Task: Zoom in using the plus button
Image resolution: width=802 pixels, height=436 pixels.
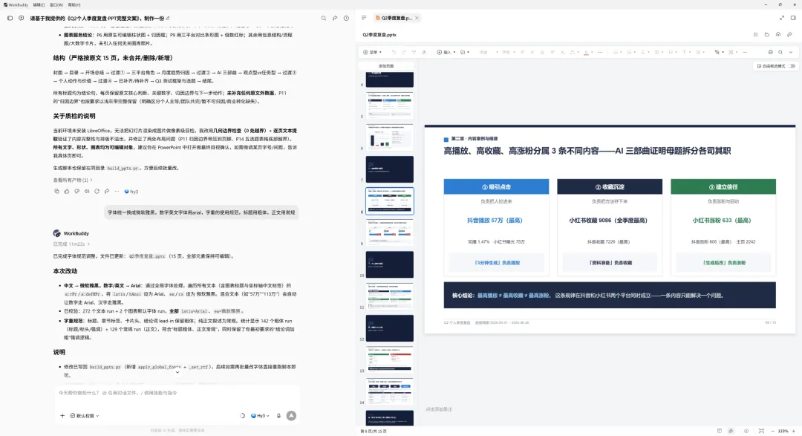Action: tap(794, 432)
